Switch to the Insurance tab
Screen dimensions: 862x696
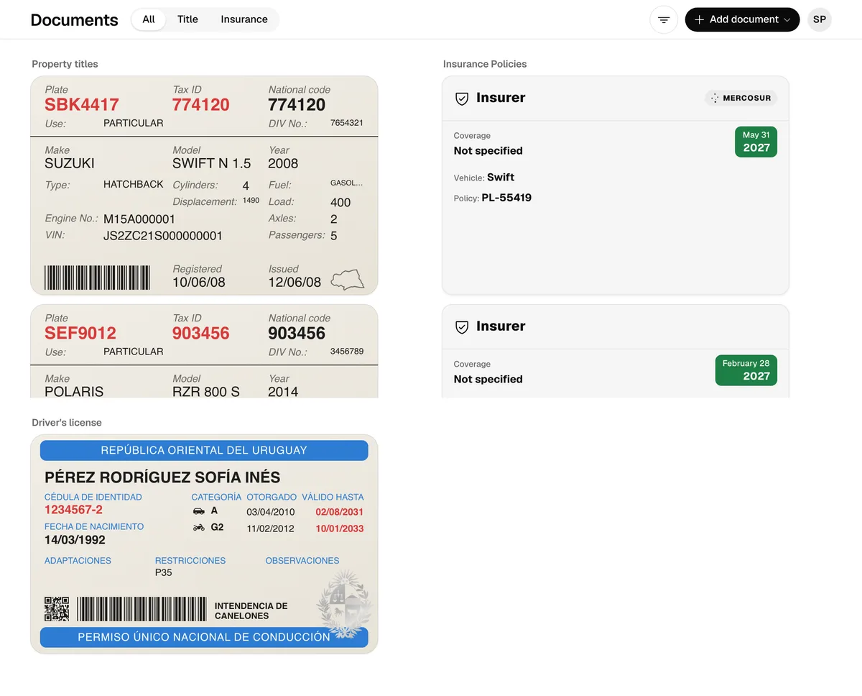(244, 19)
